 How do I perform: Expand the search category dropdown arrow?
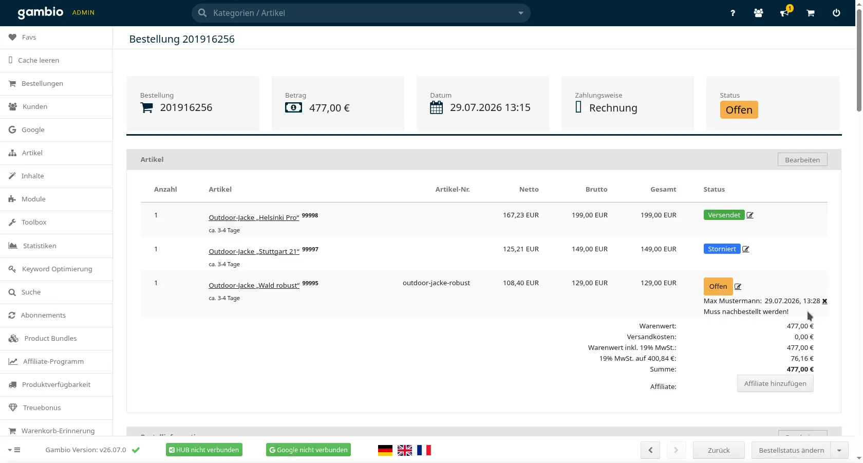pyautogui.click(x=521, y=13)
